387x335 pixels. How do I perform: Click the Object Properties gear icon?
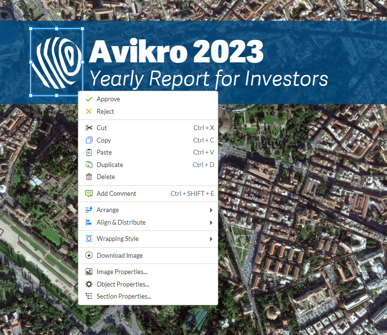pyautogui.click(x=89, y=284)
